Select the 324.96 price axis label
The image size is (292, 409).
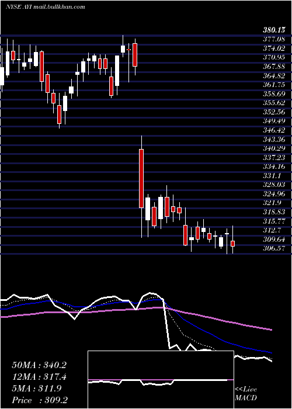(274, 195)
